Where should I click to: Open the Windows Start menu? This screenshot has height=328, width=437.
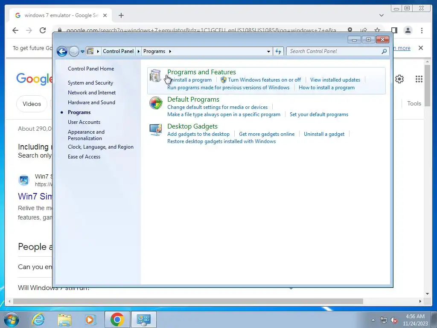point(11,319)
